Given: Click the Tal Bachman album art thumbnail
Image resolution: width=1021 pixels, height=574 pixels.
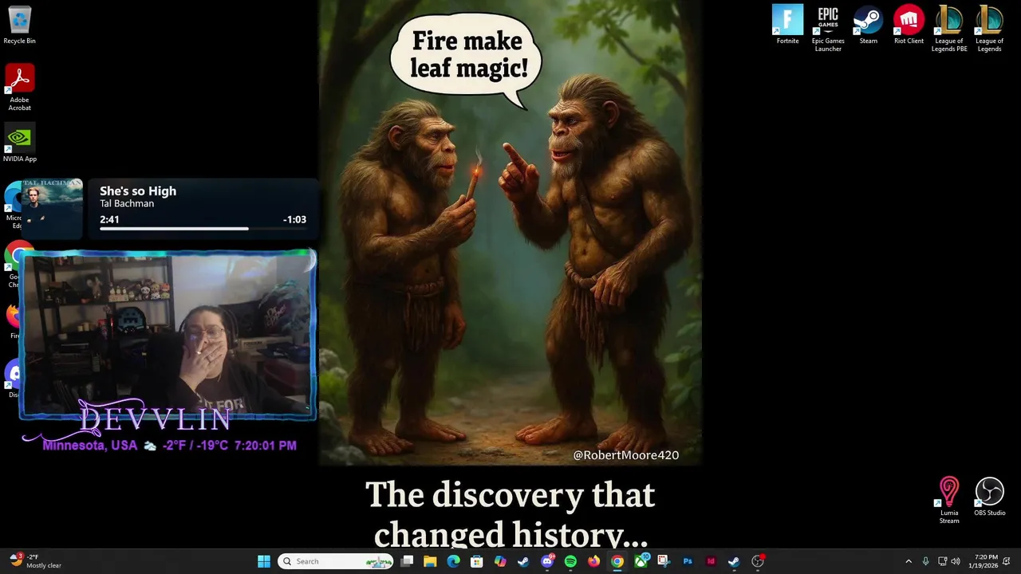Looking at the screenshot, I should tap(52, 209).
